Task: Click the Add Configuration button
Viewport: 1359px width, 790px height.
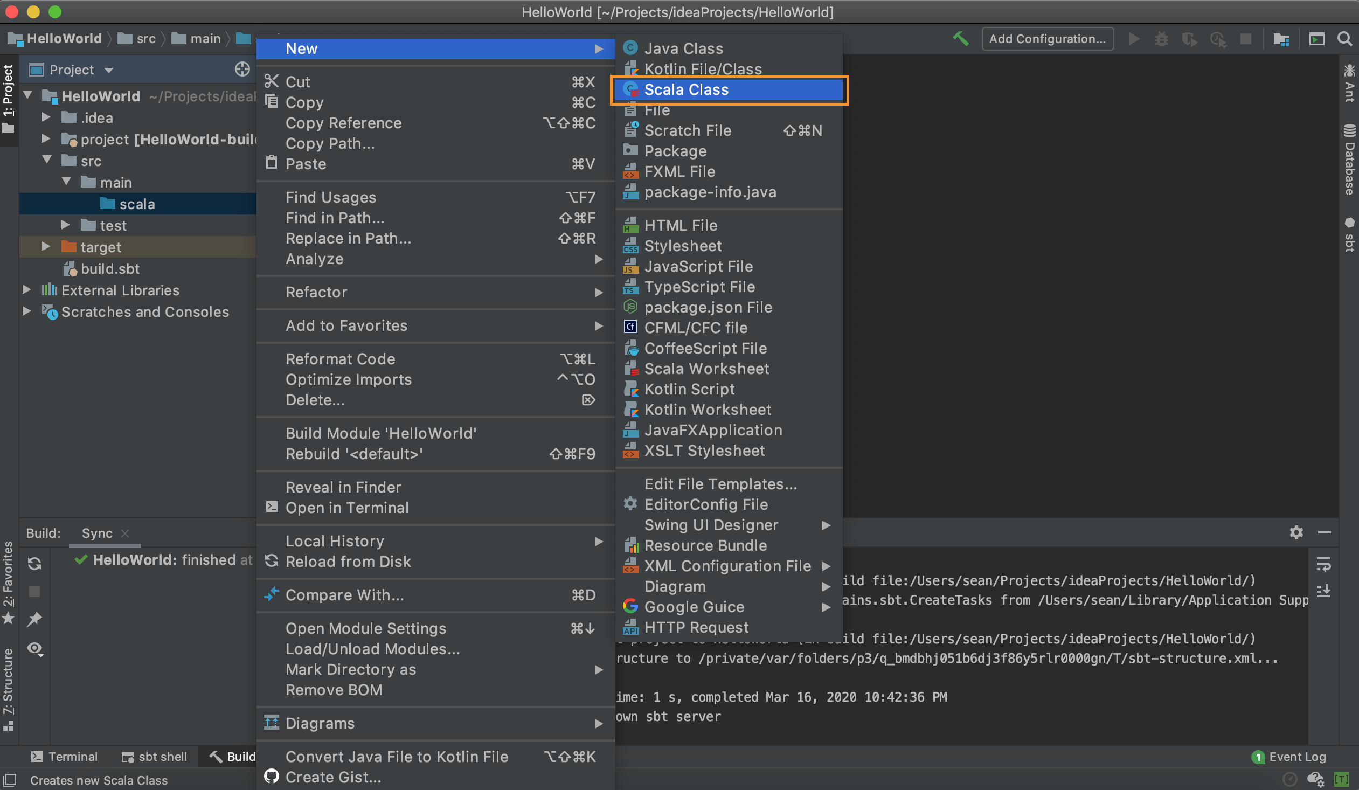Action: click(x=1047, y=39)
